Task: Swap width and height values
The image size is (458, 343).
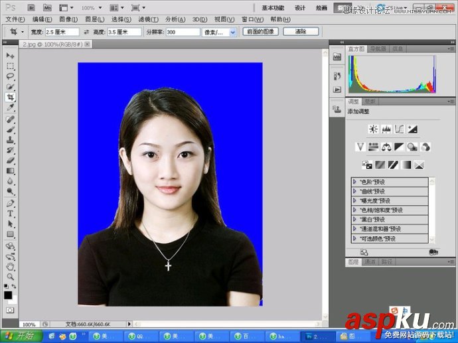Action: click(x=86, y=32)
